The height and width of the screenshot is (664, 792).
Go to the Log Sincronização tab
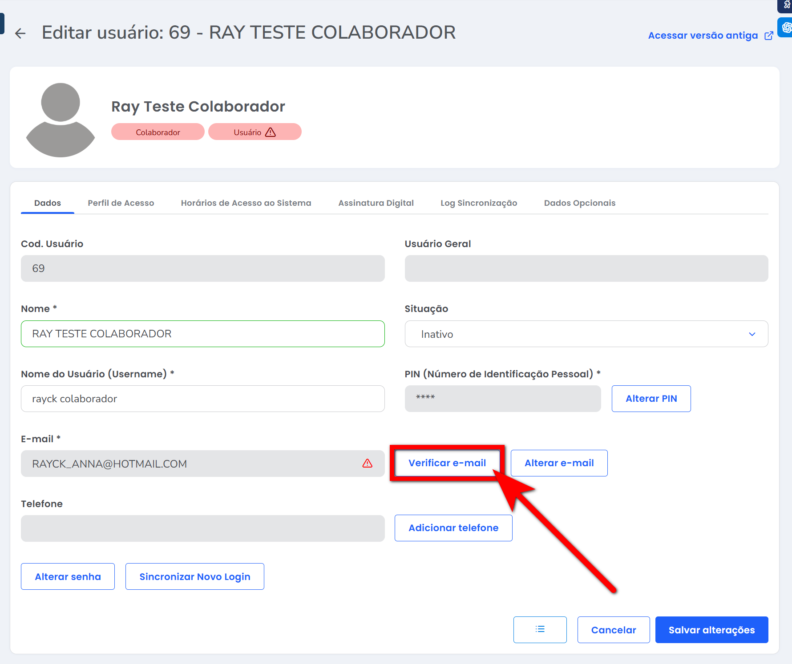pos(478,203)
